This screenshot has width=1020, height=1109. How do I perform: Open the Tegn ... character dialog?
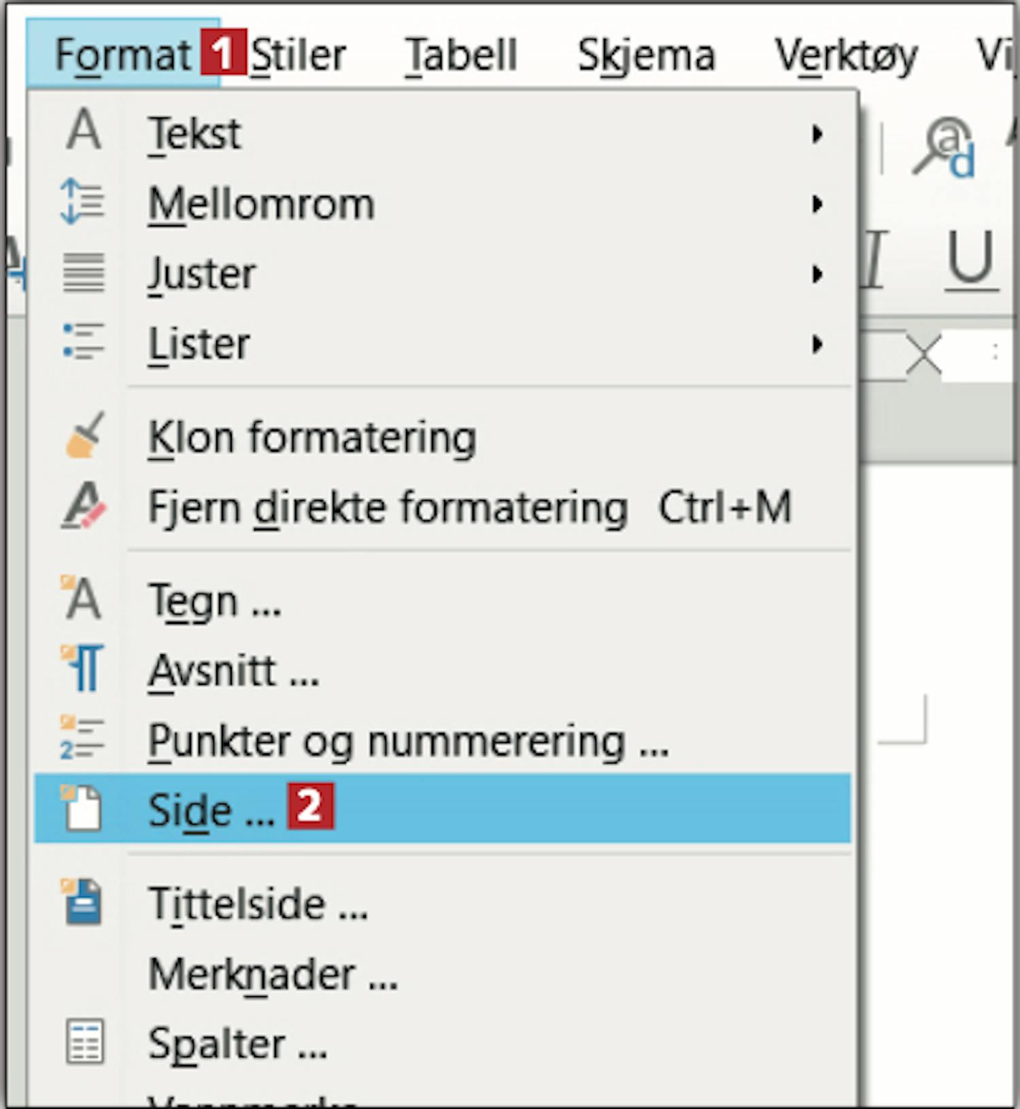(214, 601)
